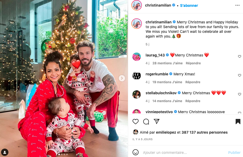Click the S'abonner follow link
Image resolution: width=243 pixels, height=157 pixels.
[x=189, y=6]
